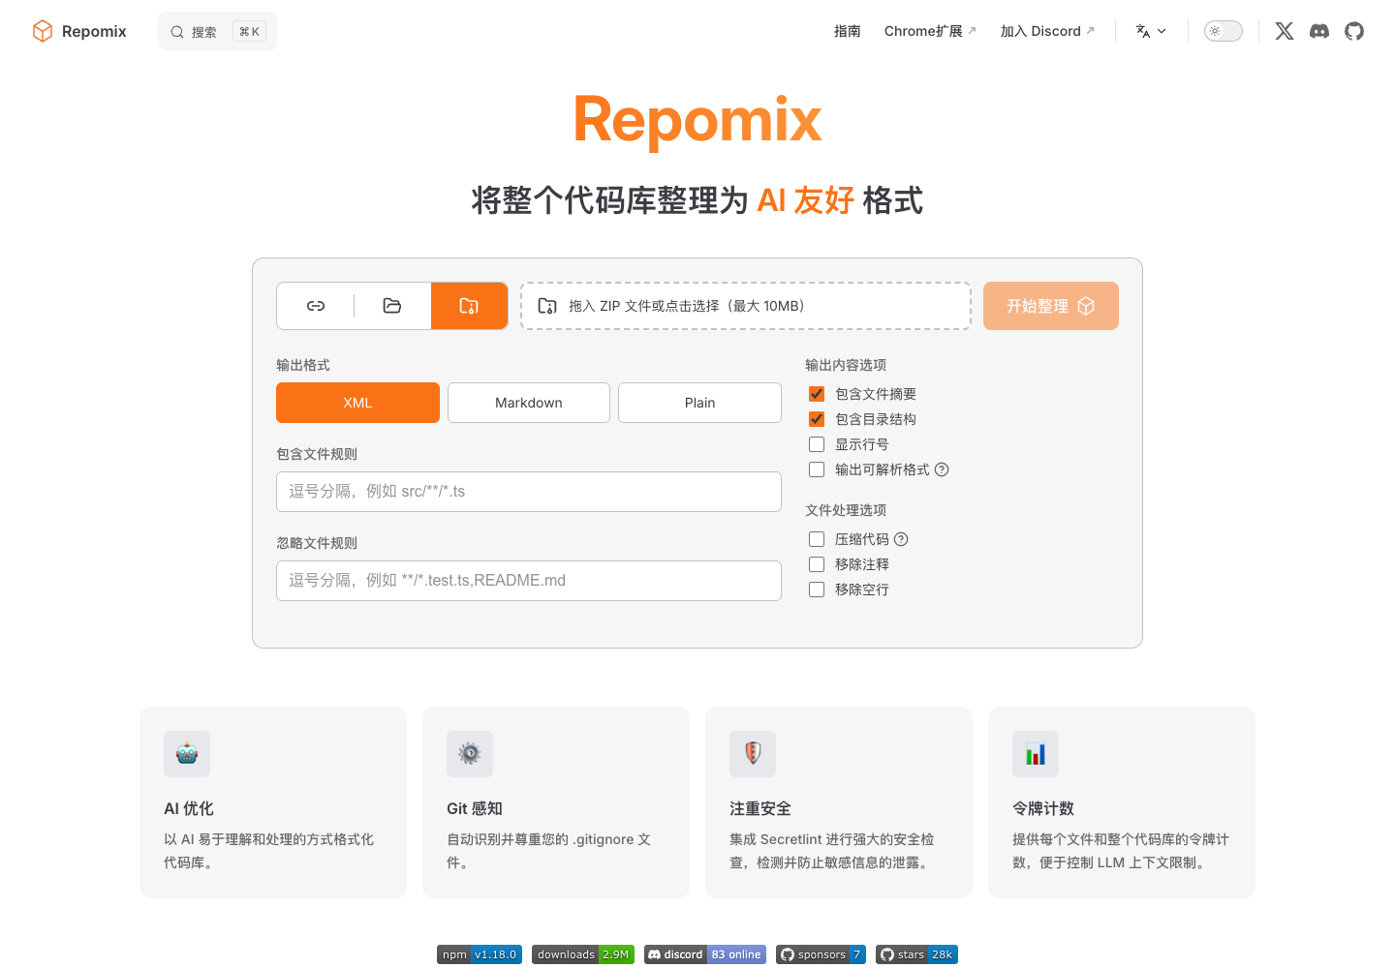The image size is (1395, 968).
Task: Select the URL link input mode
Action: tap(316, 306)
